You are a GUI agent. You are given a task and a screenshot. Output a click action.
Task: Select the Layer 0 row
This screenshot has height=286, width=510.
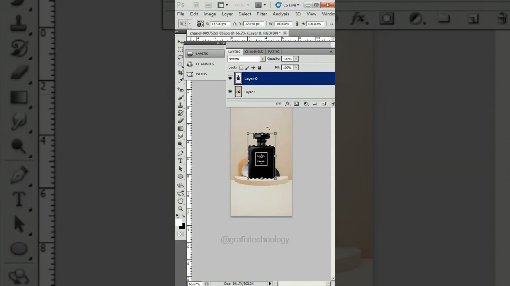click(x=281, y=79)
